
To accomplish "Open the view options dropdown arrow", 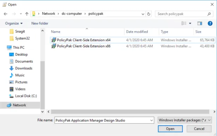I will click(x=190, y=23).
